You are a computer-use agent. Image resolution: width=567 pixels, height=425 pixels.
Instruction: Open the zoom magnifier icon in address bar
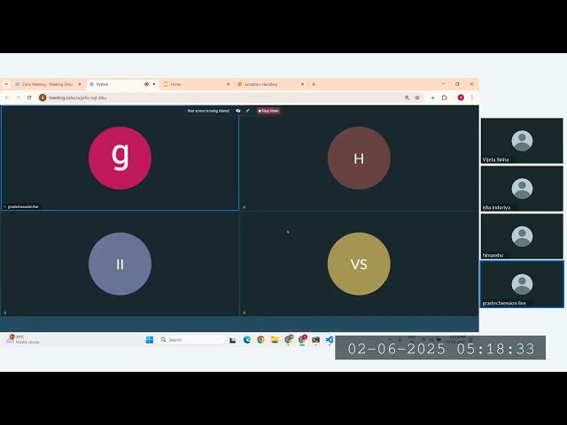point(407,97)
